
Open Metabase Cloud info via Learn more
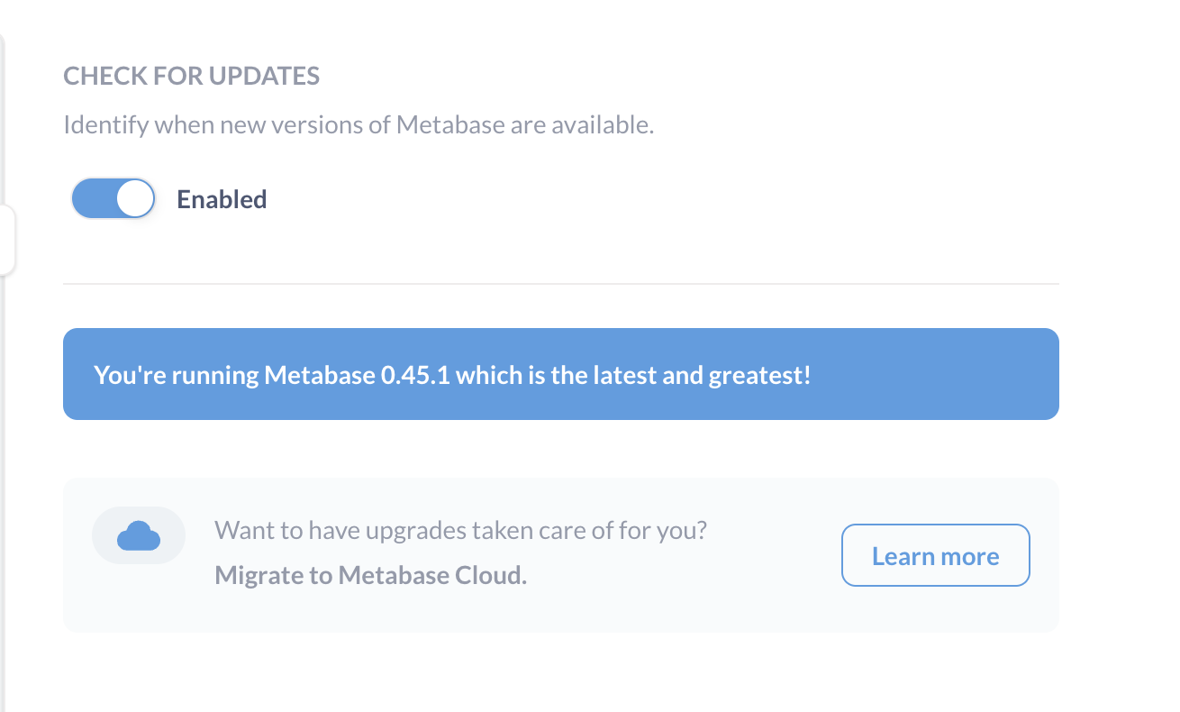click(935, 555)
